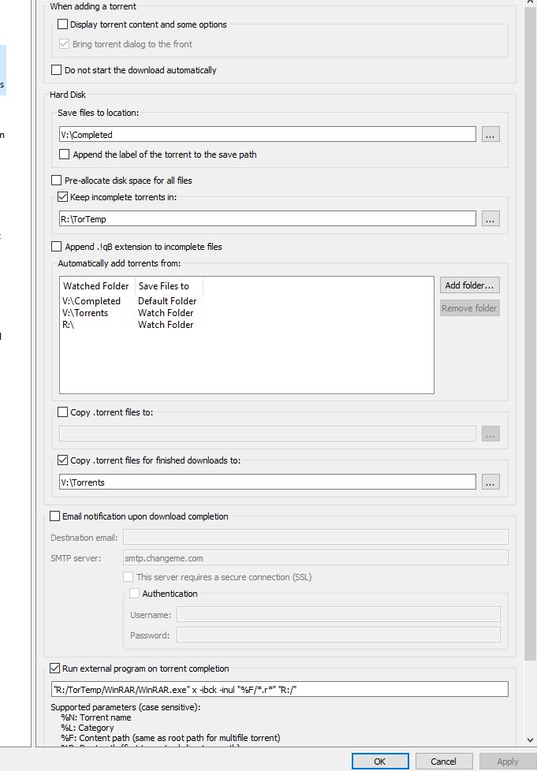Click the finished downloads V:\Torrents path field
Image resolution: width=537 pixels, height=771 pixels.
(x=267, y=482)
